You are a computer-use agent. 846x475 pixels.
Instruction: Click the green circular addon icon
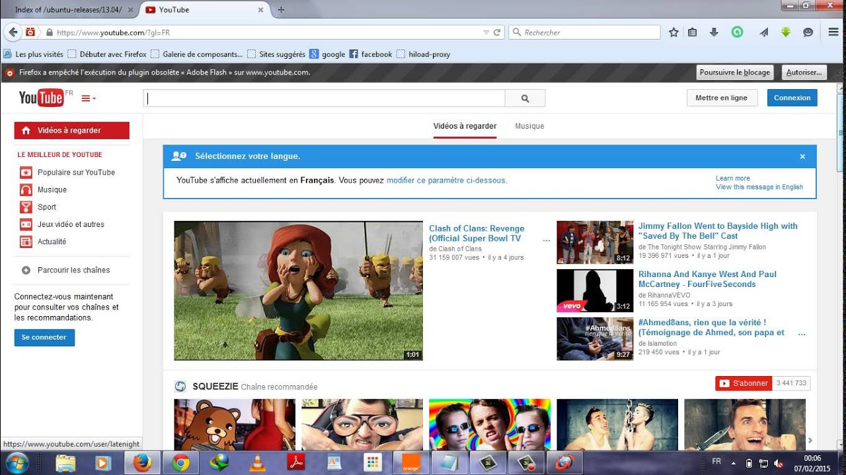click(x=737, y=32)
